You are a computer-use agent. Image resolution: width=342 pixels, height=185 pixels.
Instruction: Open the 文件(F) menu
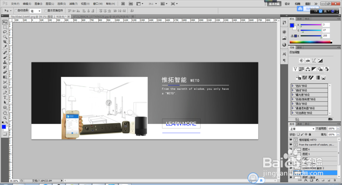click(x=15, y=4)
